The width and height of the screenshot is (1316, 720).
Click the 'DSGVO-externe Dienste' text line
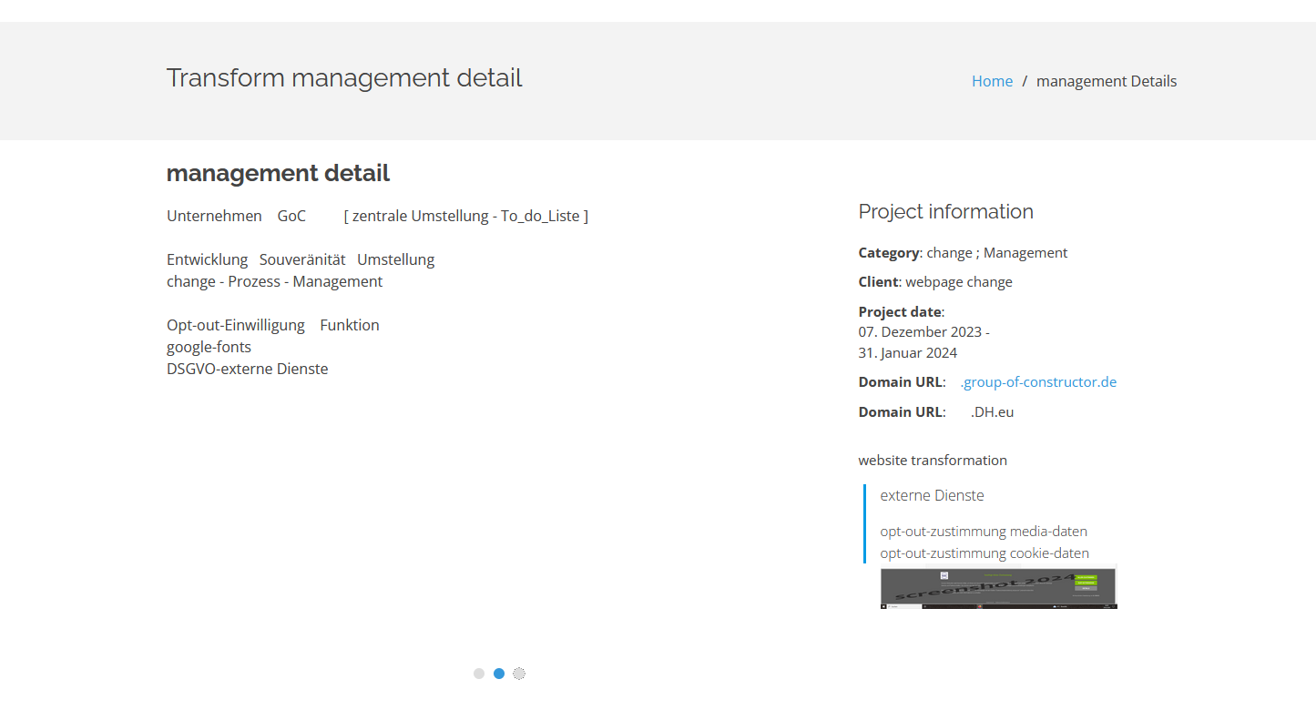tap(247, 370)
